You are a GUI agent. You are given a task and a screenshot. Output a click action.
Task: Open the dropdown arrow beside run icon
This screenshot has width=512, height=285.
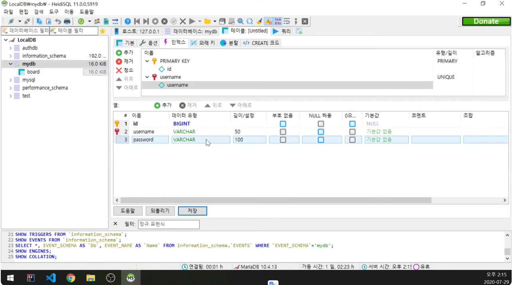coord(200,21)
